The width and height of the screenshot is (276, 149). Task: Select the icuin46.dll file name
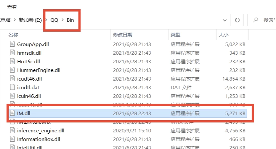(x=29, y=96)
